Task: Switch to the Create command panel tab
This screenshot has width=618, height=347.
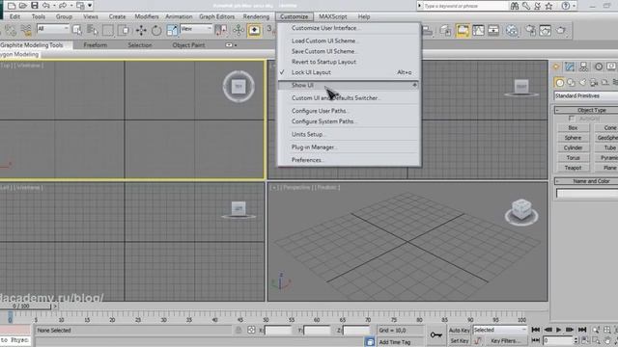Action: 556,67
